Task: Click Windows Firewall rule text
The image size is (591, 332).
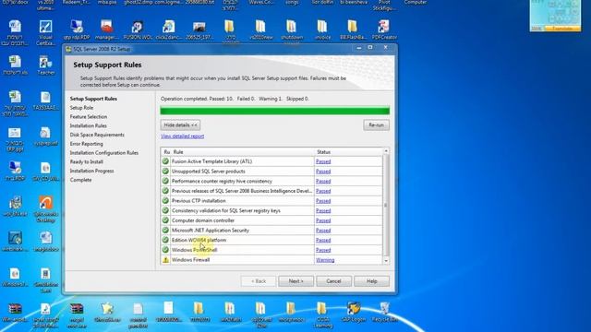Action: click(191, 260)
